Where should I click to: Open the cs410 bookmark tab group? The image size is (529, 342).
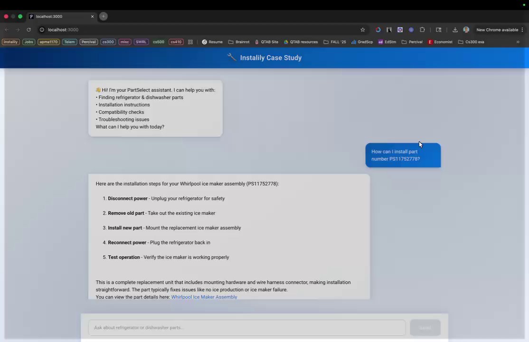(x=176, y=42)
